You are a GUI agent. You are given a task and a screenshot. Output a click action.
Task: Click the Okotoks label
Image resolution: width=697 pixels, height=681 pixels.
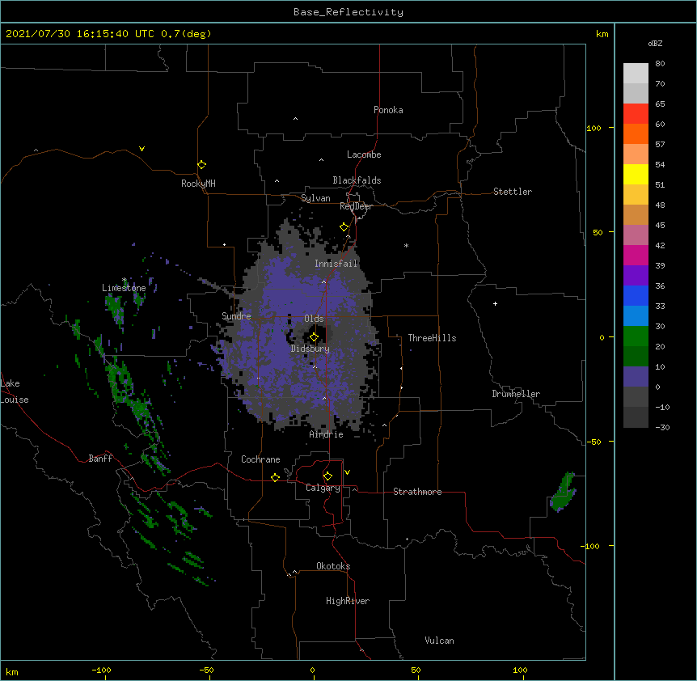333,566
